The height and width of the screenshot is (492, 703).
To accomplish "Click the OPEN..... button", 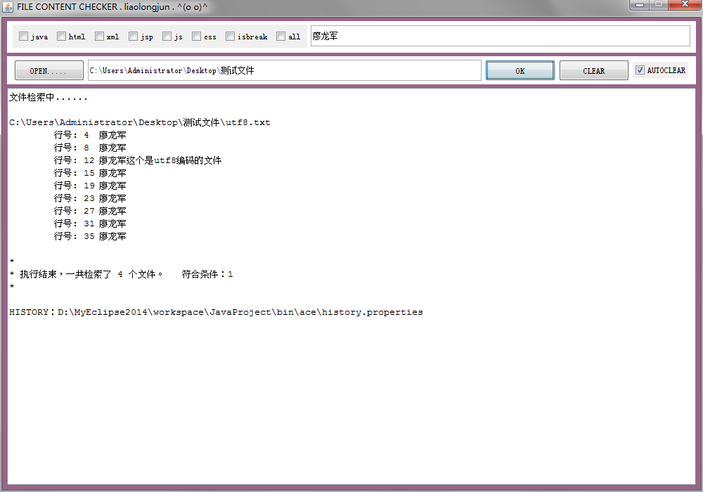I will click(x=49, y=70).
